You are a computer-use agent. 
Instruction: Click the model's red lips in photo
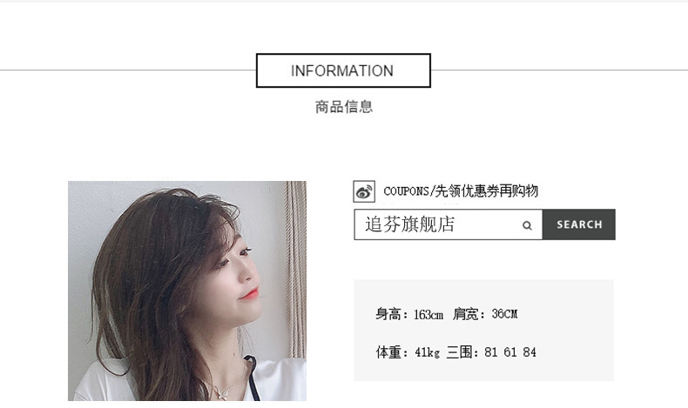(250, 294)
